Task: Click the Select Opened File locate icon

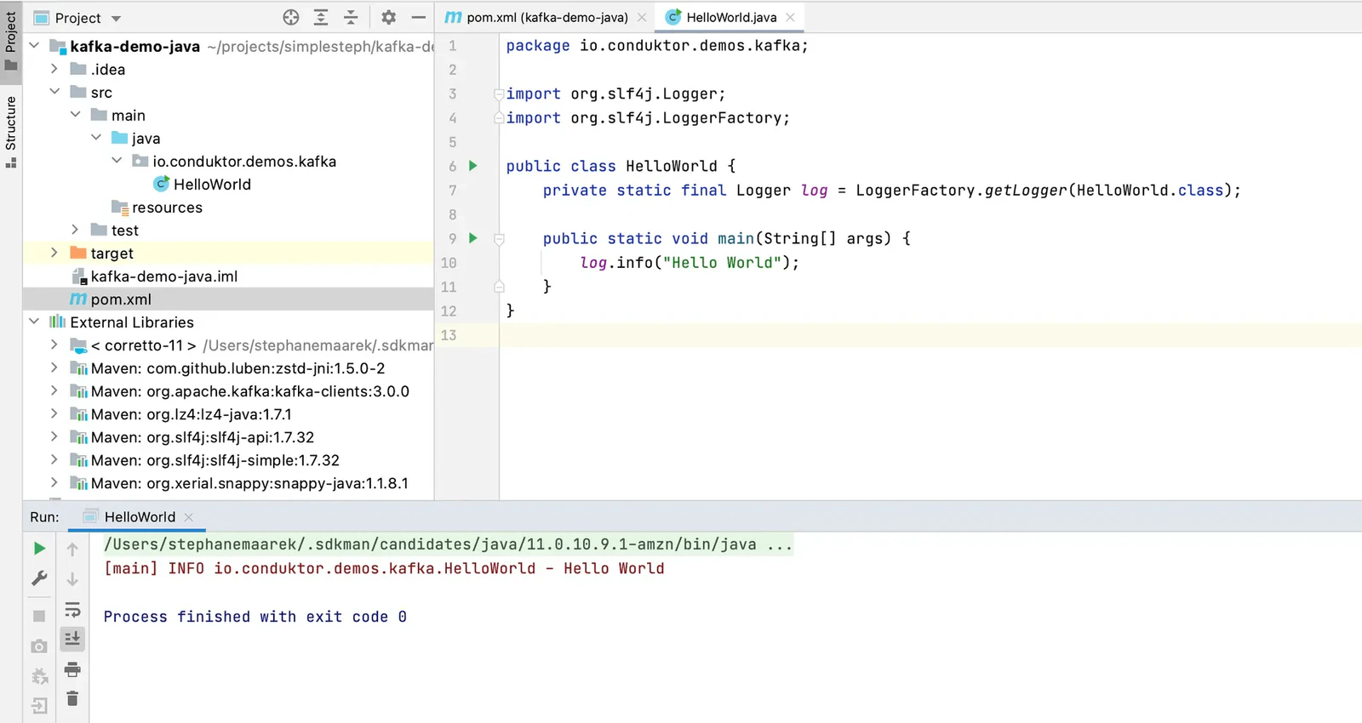Action: (x=291, y=17)
